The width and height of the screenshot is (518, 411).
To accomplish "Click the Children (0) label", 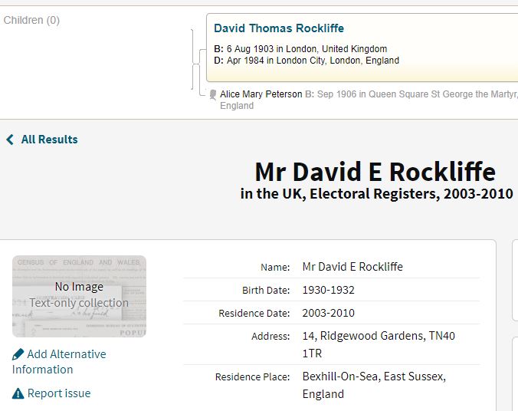I will pos(31,20).
